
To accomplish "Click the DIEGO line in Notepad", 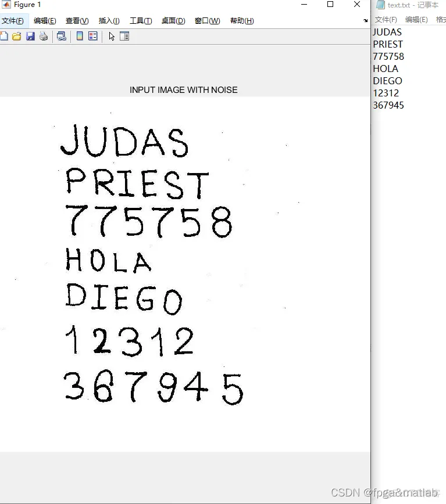I will click(387, 81).
